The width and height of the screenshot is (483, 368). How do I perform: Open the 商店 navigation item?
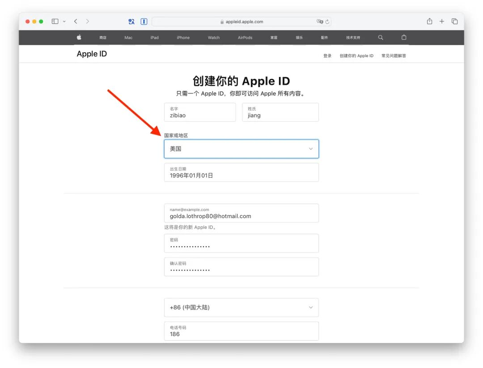[x=103, y=38]
